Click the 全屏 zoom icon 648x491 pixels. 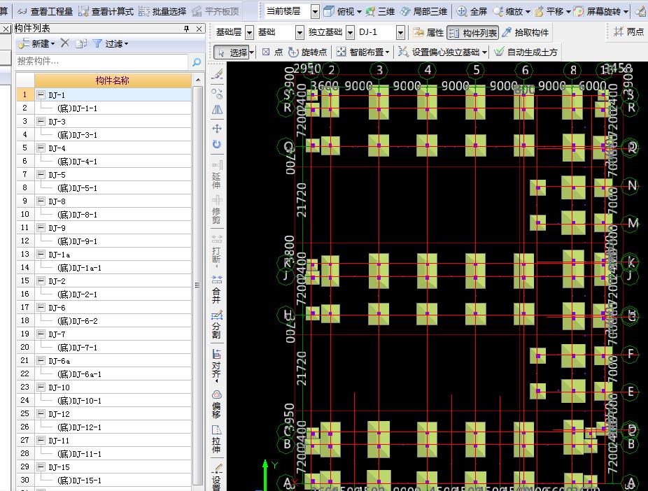tap(462, 11)
